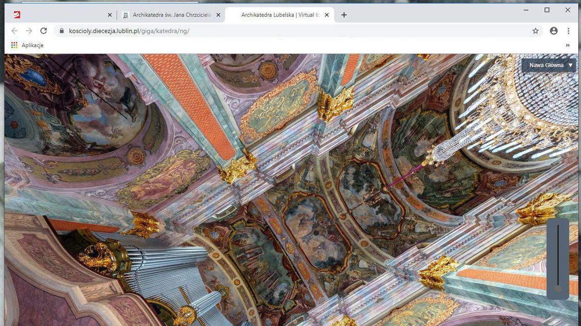Expand the bookmarks overflow chevron
This screenshot has width=581, height=326.
click(x=567, y=45)
